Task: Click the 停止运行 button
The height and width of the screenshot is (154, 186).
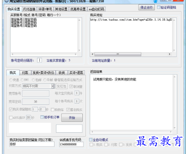Action: coord(146,7)
